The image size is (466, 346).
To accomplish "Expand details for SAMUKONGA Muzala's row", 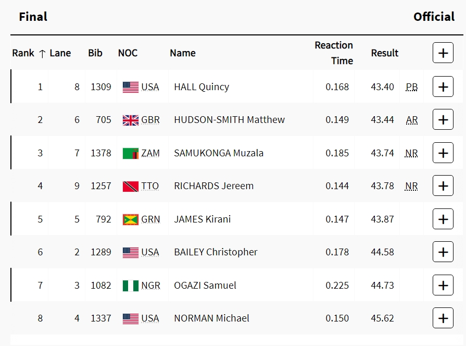I will pyautogui.click(x=443, y=153).
